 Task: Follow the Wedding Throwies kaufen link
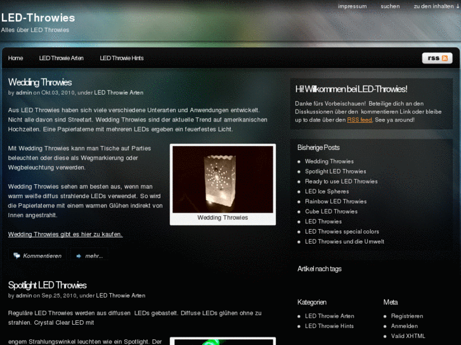click(65, 234)
